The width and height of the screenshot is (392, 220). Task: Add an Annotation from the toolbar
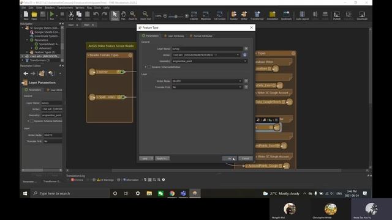click(272, 15)
